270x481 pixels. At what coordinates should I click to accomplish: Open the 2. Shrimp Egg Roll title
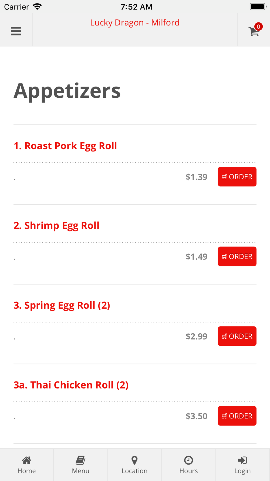coord(56,226)
